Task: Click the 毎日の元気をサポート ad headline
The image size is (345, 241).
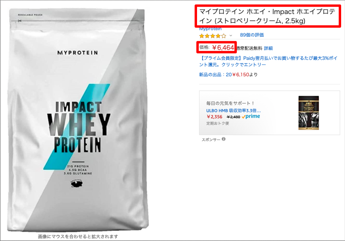Action: pyautogui.click(x=230, y=103)
